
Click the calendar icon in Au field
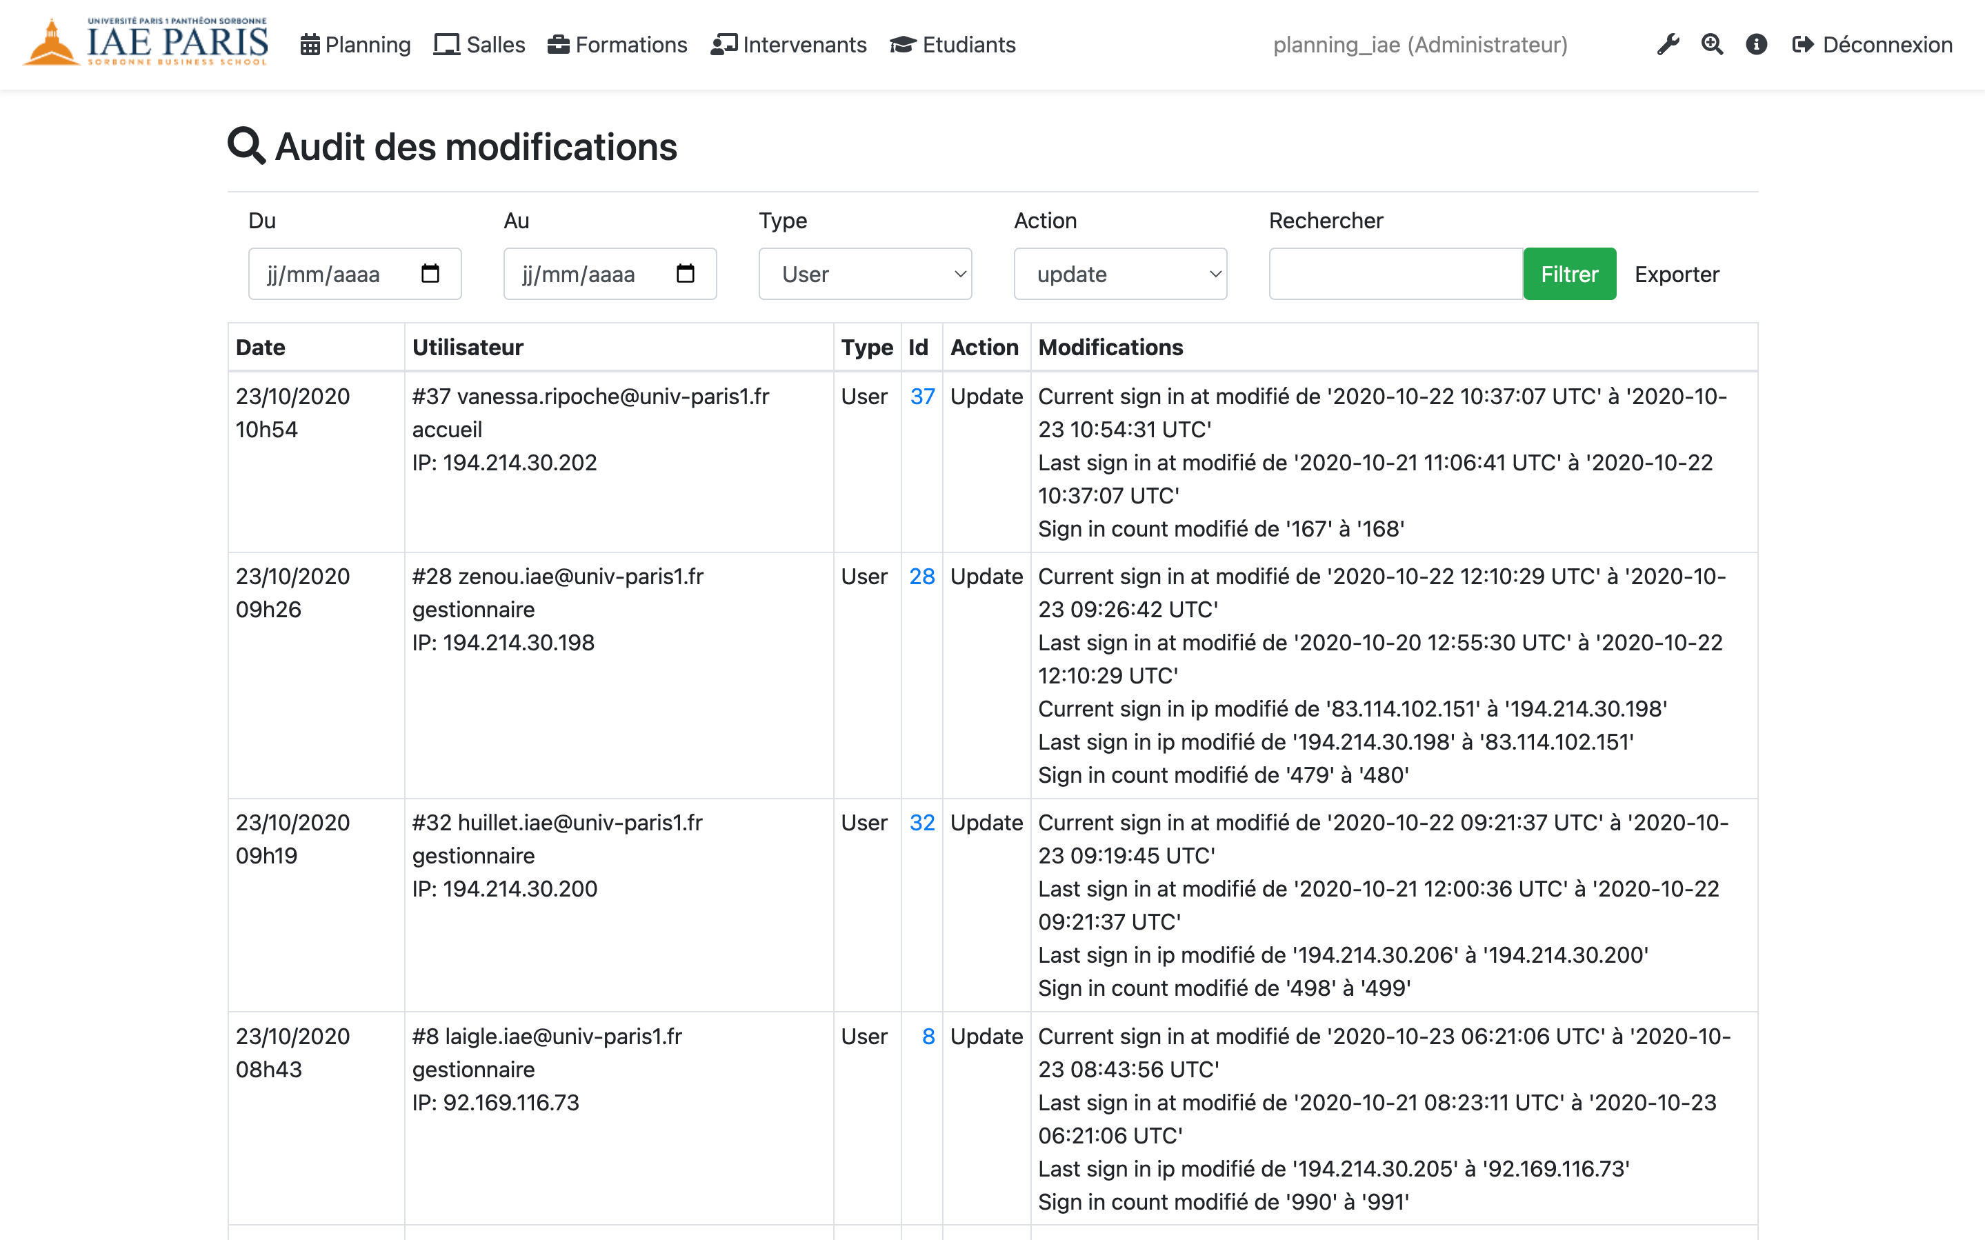(686, 273)
